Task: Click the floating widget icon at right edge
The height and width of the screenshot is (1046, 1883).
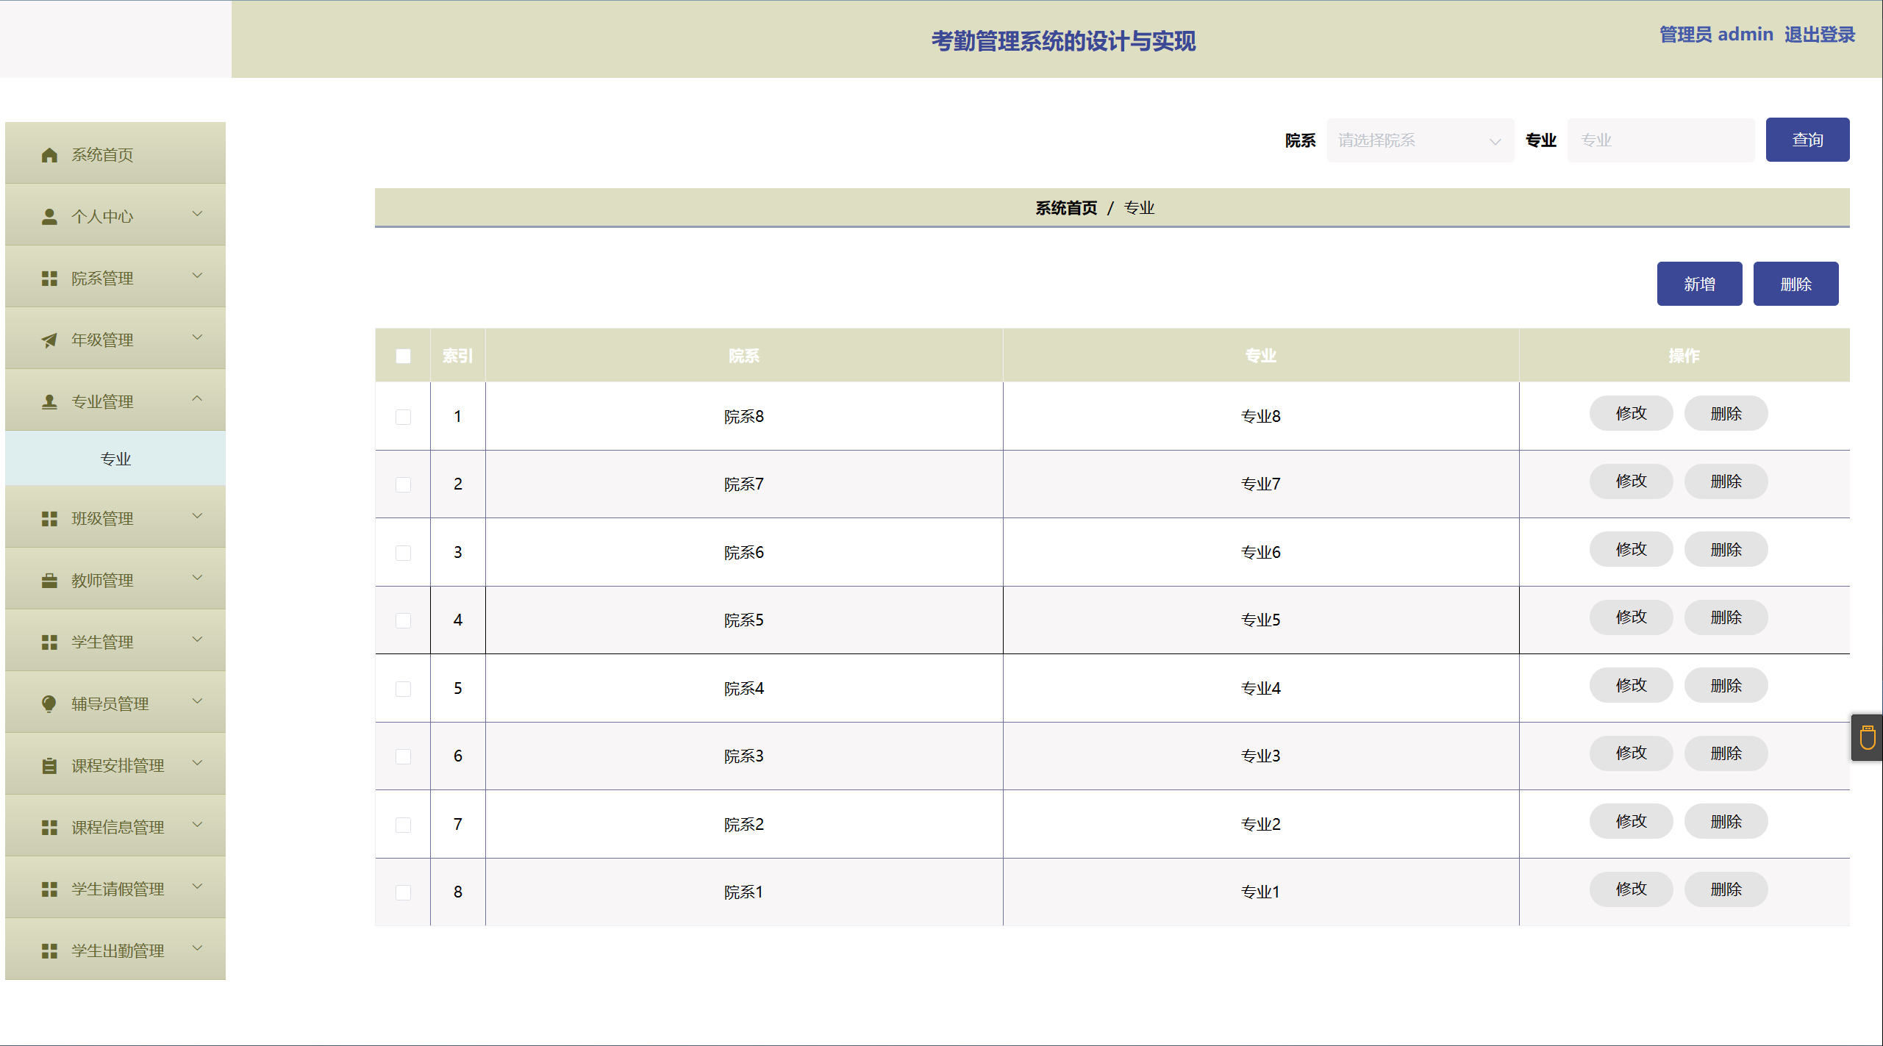Action: tap(1868, 737)
